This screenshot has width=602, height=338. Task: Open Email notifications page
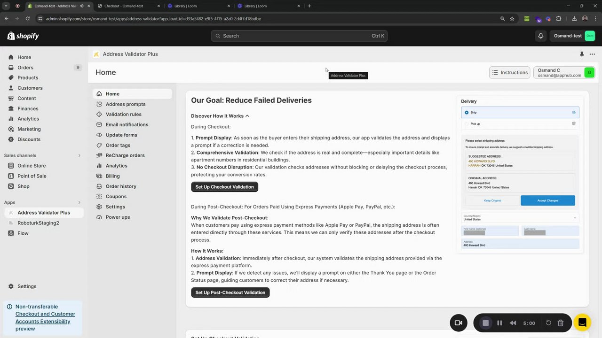[127, 124]
